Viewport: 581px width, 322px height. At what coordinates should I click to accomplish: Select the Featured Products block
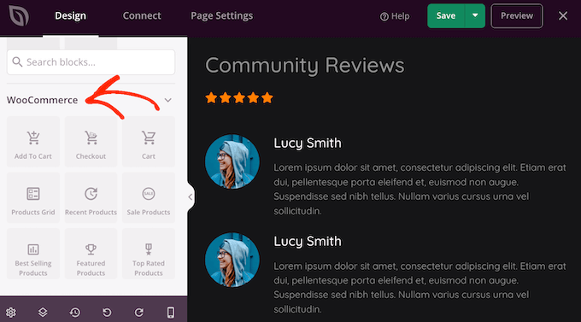coord(91,254)
